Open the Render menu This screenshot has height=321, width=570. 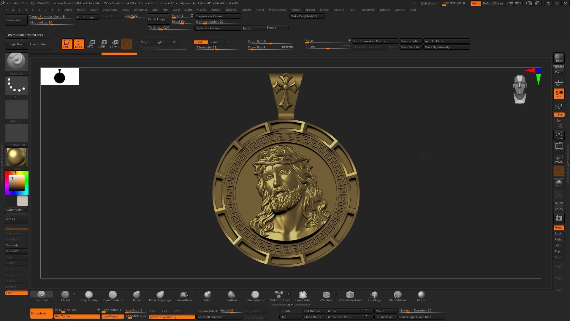[295, 10]
